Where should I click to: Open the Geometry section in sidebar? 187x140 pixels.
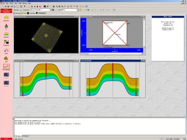tap(6, 34)
